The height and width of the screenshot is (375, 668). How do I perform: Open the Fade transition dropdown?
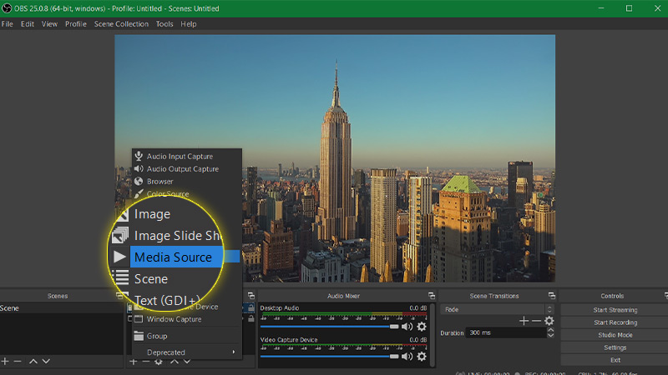coord(497,309)
